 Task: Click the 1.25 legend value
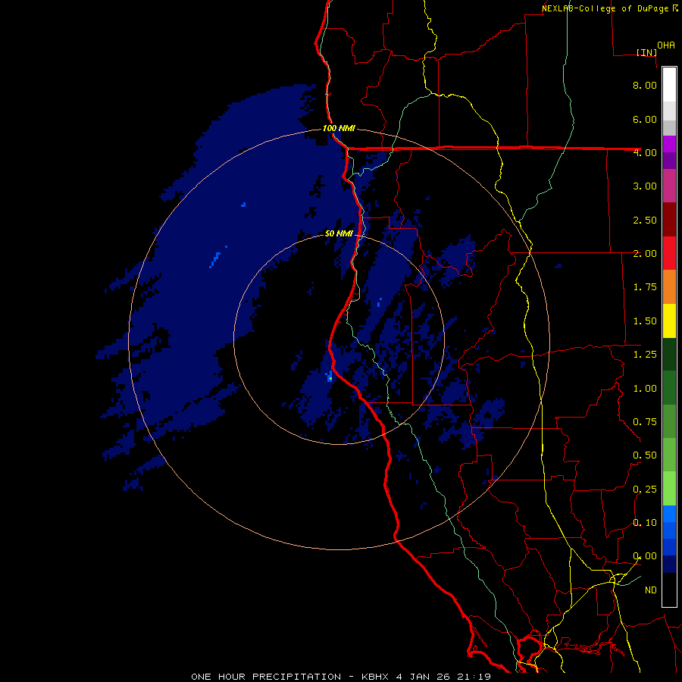[x=645, y=355]
